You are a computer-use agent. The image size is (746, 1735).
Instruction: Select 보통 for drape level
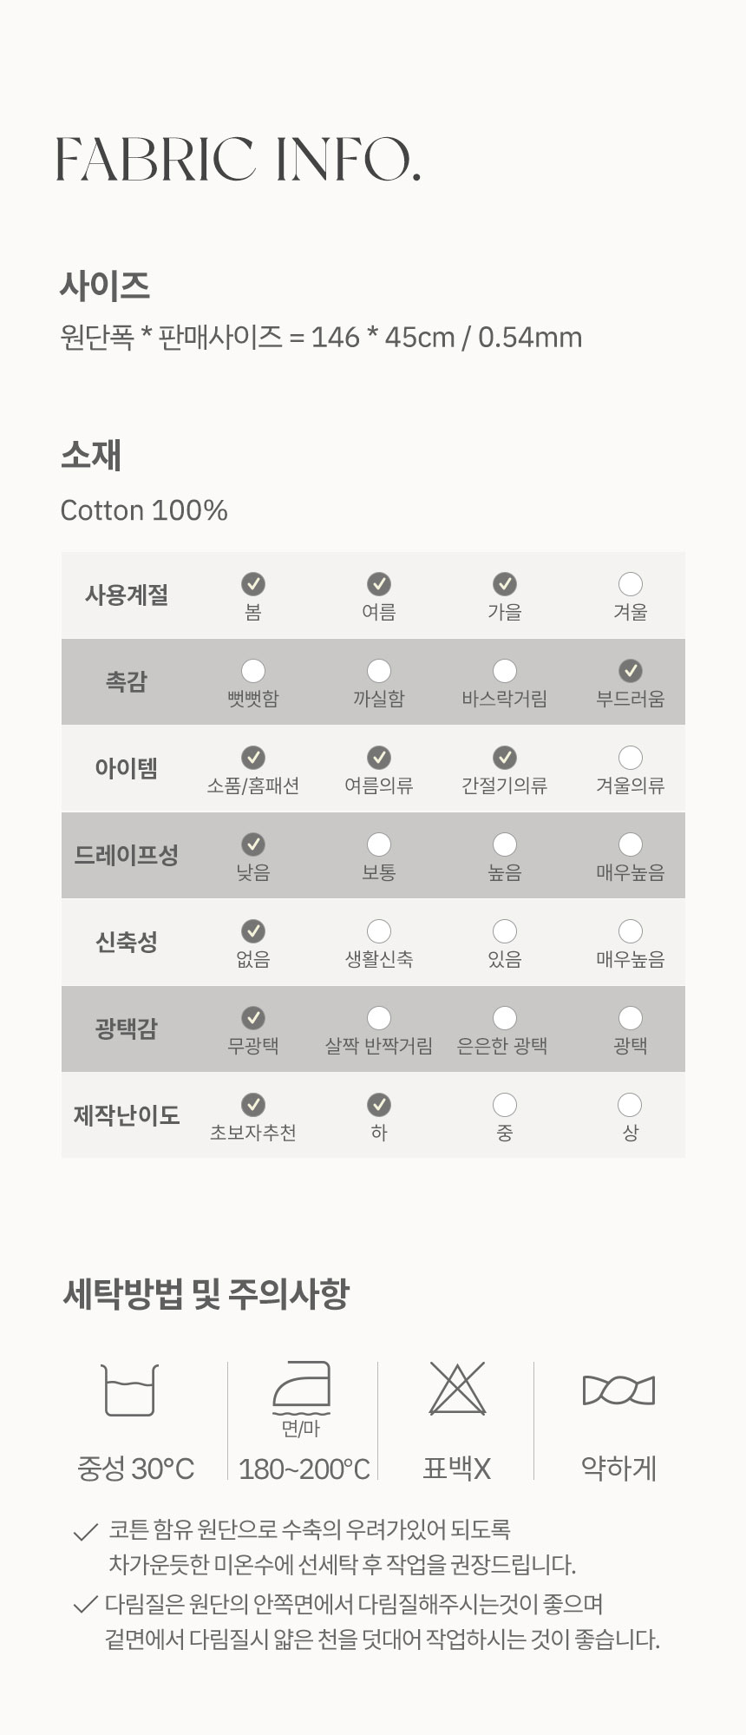379,844
